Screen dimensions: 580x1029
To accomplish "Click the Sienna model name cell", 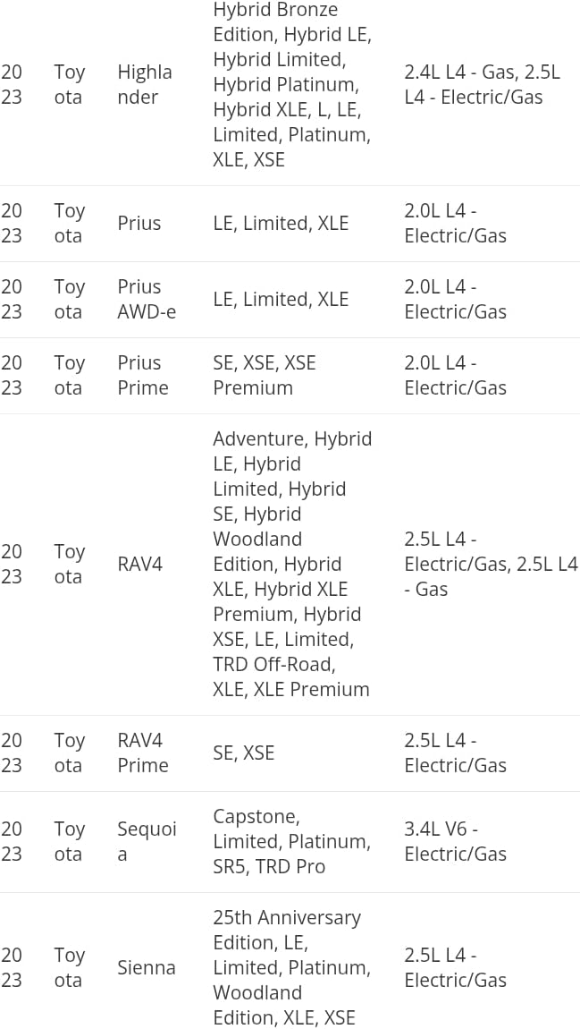I will 147,967.
